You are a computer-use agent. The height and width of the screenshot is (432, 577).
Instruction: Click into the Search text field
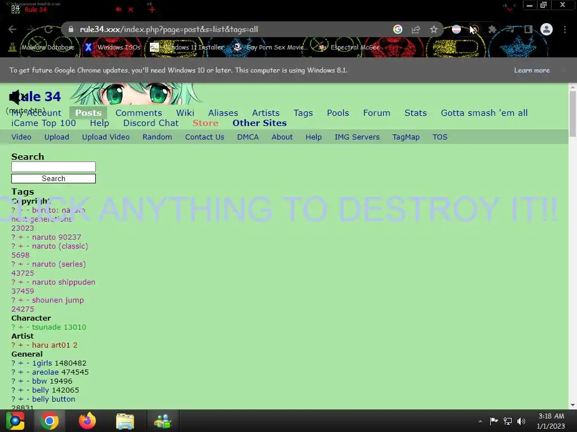click(x=54, y=166)
